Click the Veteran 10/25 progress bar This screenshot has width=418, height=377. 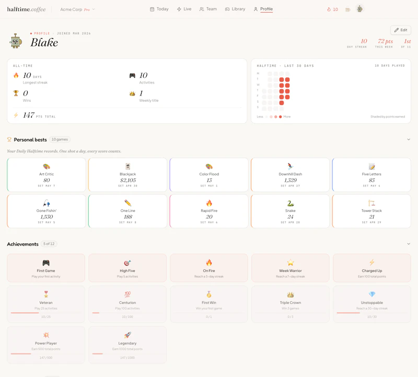point(46,313)
